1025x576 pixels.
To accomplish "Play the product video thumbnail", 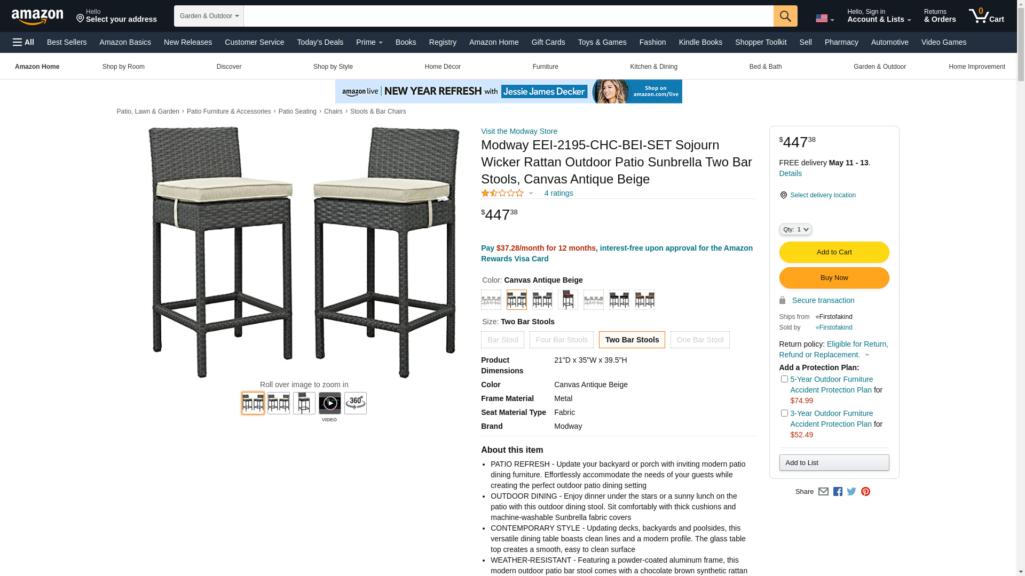I will [330, 403].
